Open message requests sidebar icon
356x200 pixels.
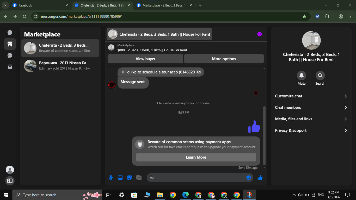10,55
